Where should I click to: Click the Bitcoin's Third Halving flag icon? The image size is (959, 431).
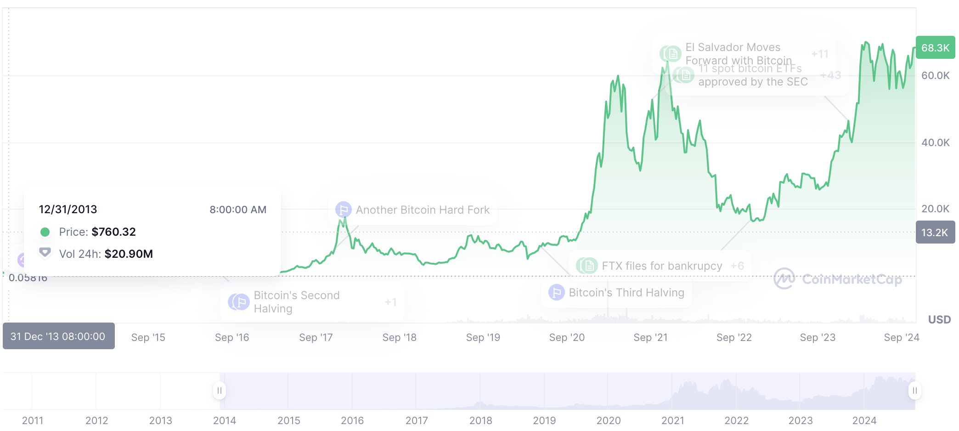pyautogui.click(x=556, y=292)
